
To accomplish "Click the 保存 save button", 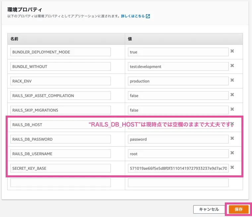I will point(238,209).
